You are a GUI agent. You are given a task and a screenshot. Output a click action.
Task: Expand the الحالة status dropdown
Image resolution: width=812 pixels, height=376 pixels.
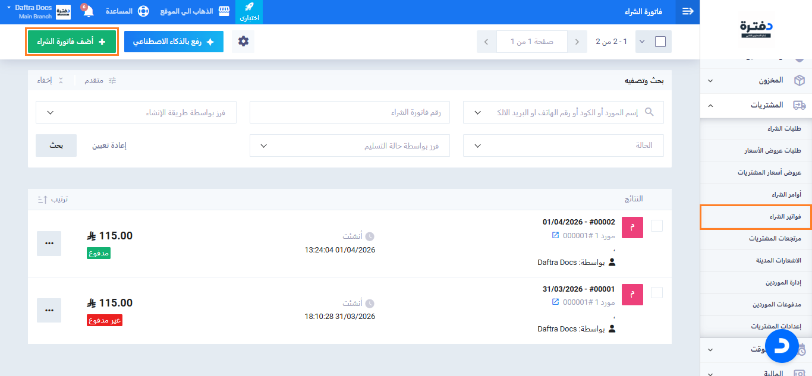[x=564, y=146]
